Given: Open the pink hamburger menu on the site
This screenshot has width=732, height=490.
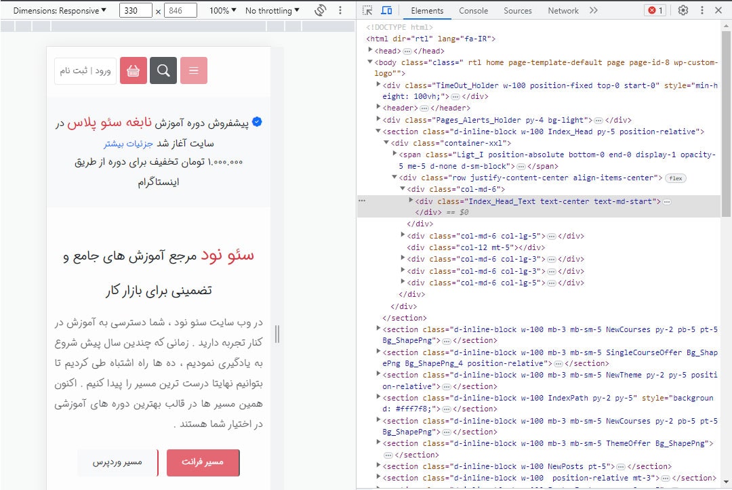Looking at the screenshot, I should coord(194,70).
